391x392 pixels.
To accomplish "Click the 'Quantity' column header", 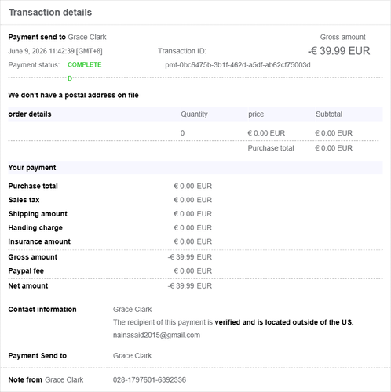I will point(194,114).
